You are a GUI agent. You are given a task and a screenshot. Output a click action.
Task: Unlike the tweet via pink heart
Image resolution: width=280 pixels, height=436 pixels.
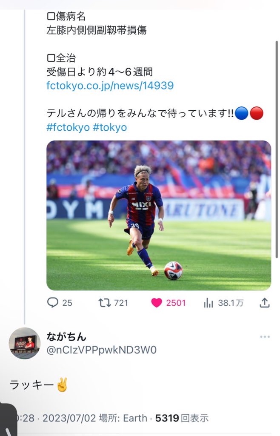157,303
